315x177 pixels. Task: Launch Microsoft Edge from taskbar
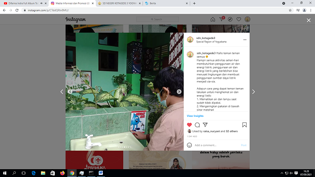click(33, 173)
